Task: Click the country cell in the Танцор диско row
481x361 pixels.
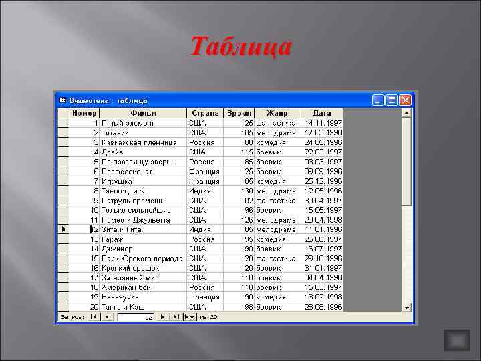Action: point(205,191)
